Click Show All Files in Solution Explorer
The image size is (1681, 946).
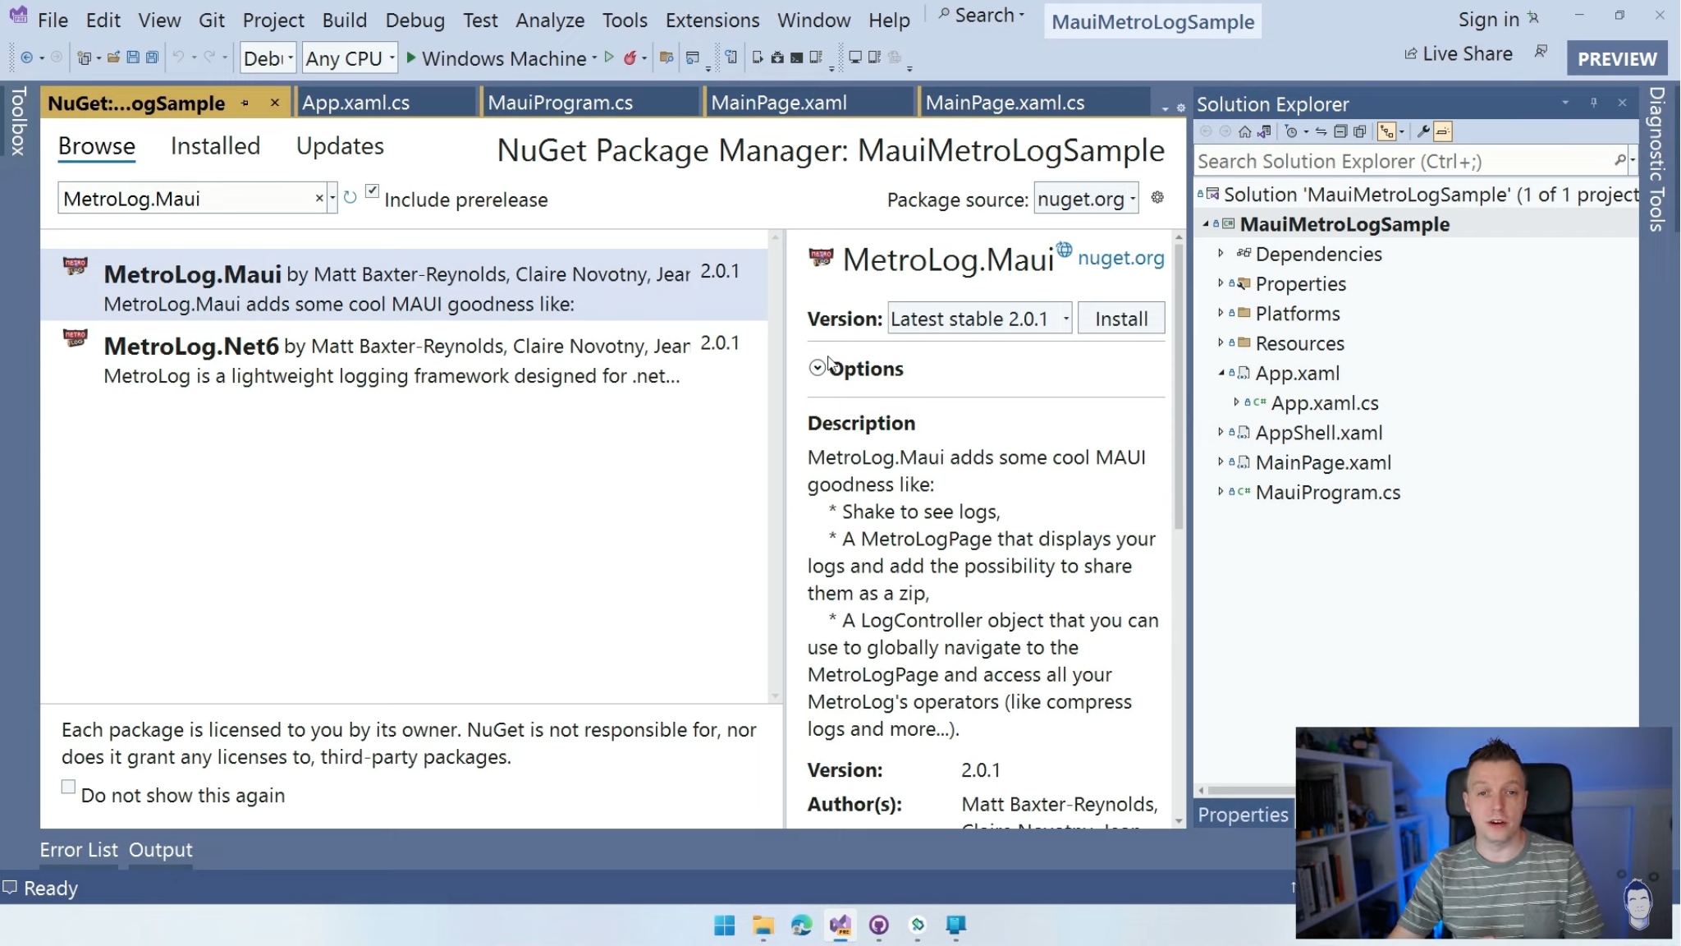(1360, 131)
